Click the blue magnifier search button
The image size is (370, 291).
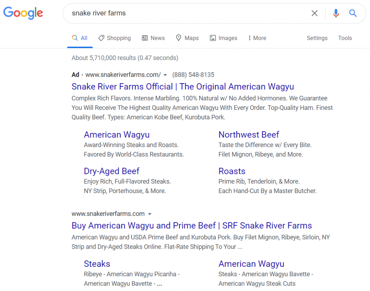click(x=353, y=13)
